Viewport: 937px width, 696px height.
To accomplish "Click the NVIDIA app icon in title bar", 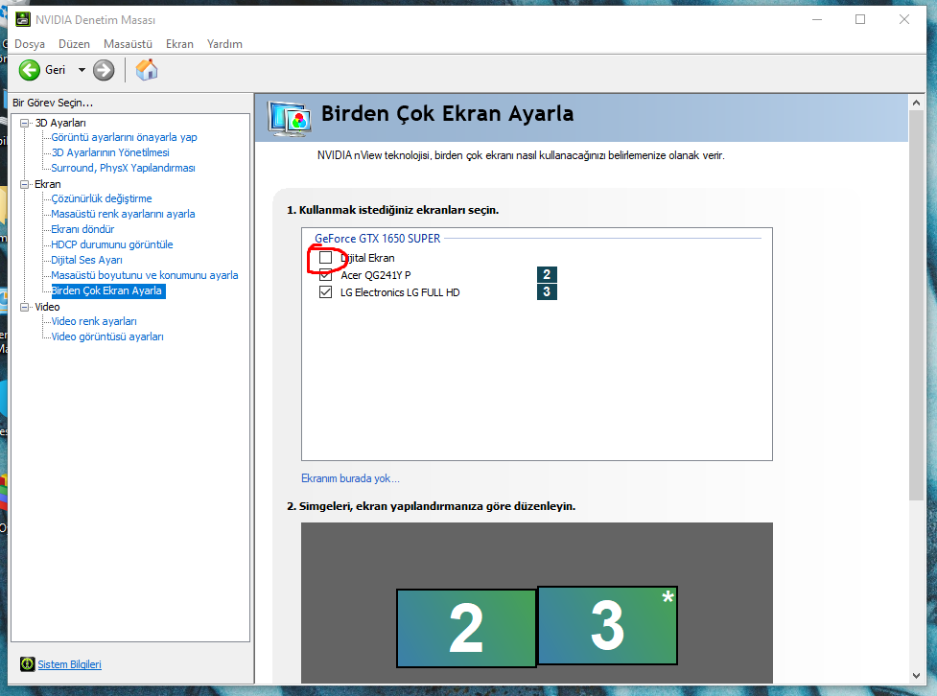I will tap(23, 19).
